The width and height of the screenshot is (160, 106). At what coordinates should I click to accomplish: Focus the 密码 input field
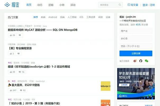pyautogui.click(x=136, y=46)
